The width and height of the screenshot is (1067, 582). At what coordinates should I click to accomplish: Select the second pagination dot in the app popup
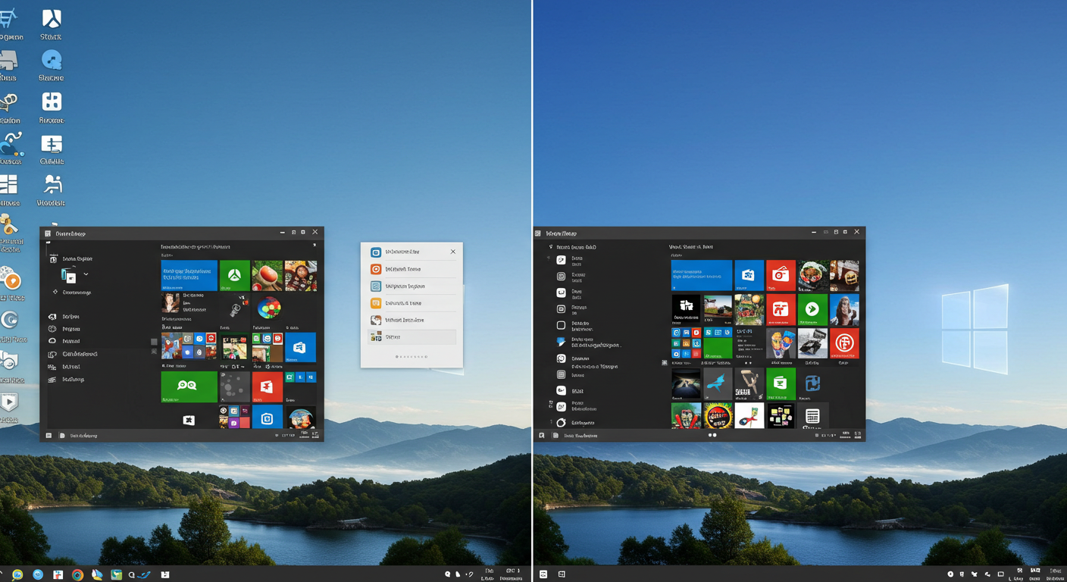click(x=402, y=356)
